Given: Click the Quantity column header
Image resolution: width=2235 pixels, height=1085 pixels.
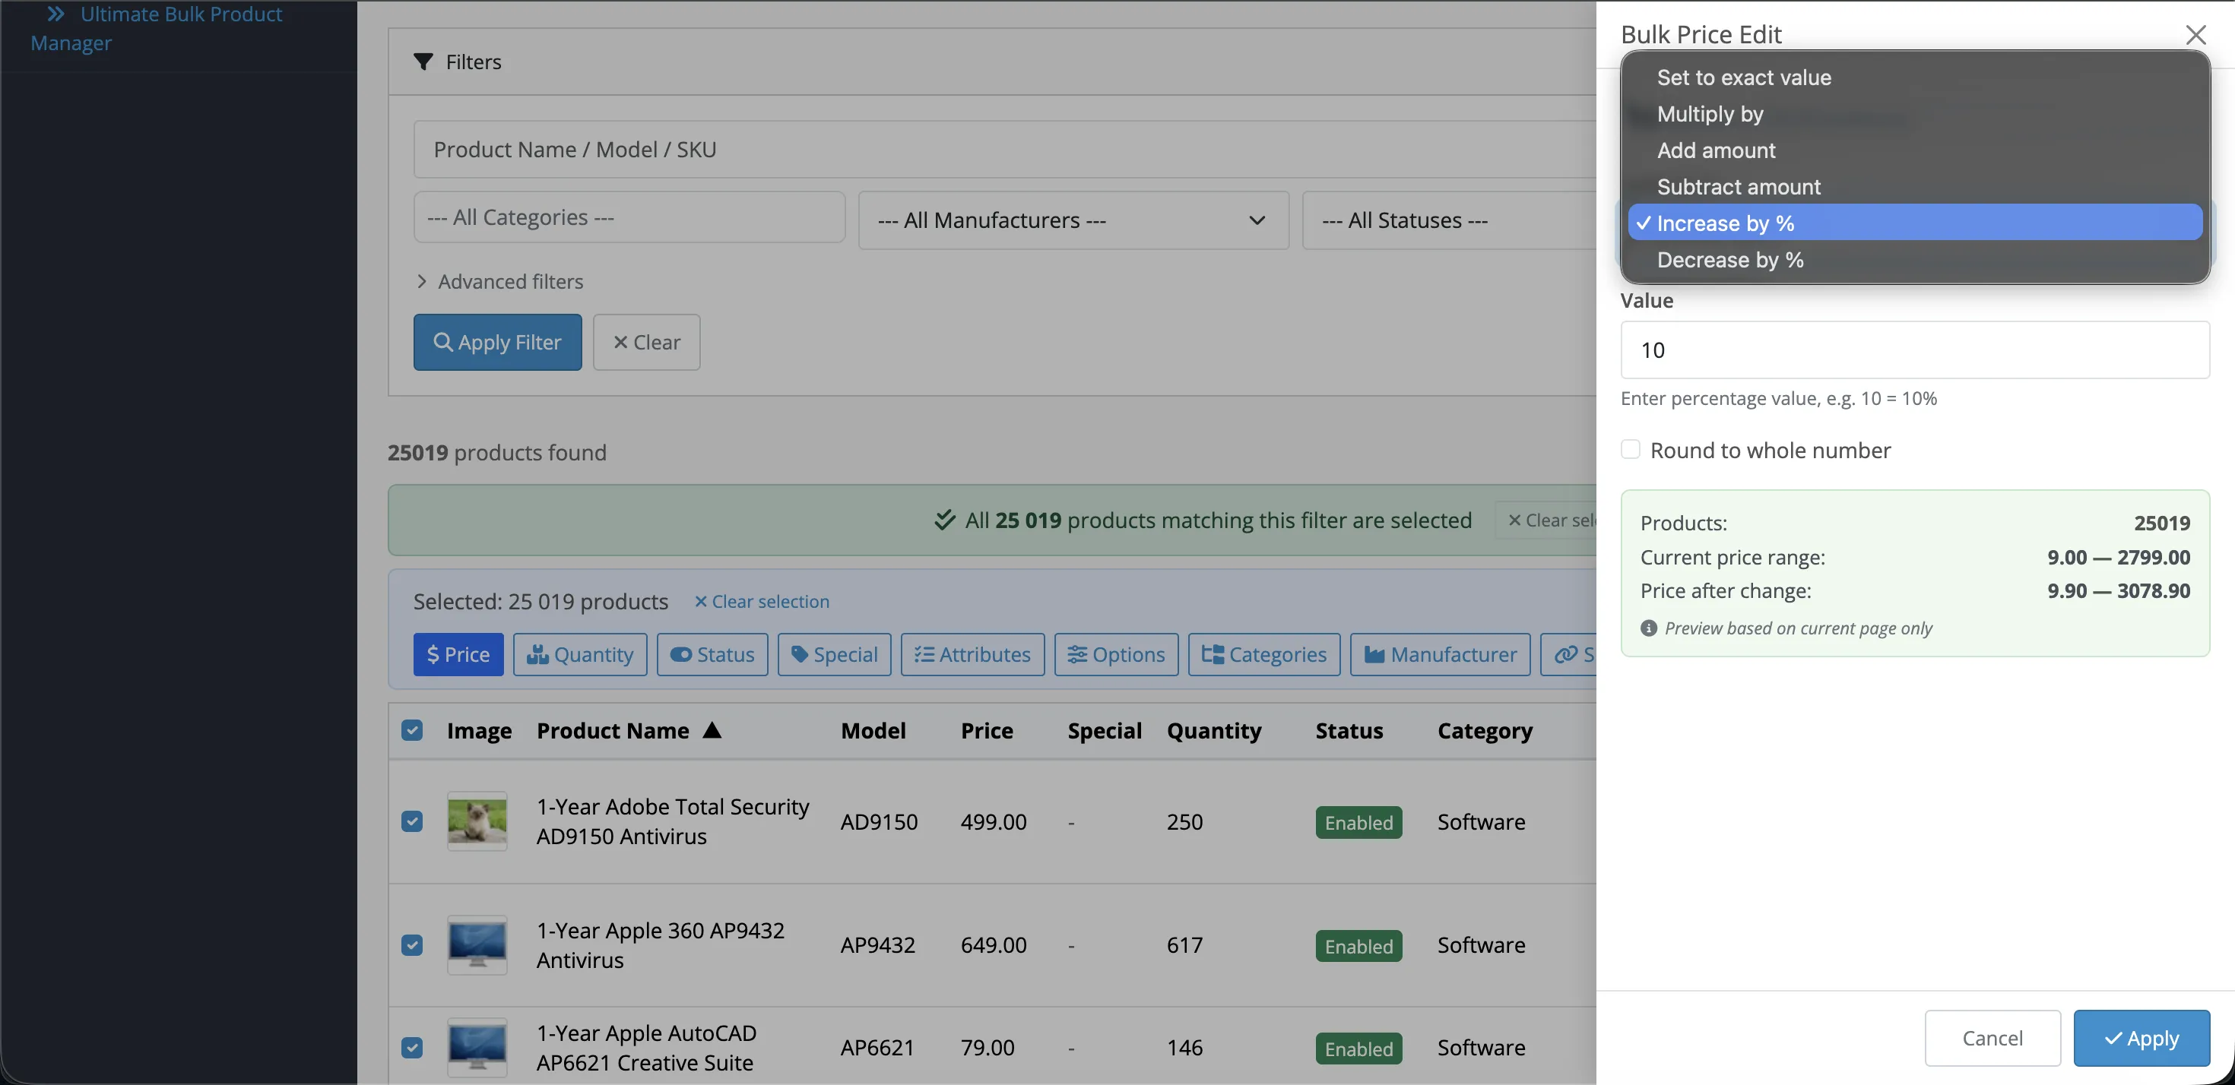Looking at the screenshot, I should 1214,731.
